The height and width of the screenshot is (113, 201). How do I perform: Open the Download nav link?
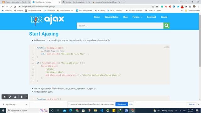[x=151, y=17]
